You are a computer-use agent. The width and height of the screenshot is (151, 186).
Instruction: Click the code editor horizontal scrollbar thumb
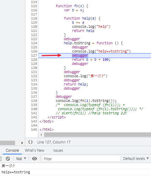coord(98,135)
